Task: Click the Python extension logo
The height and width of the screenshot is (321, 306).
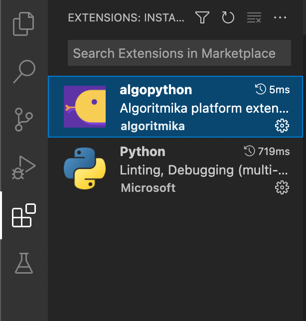Action: click(x=85, y=168)
